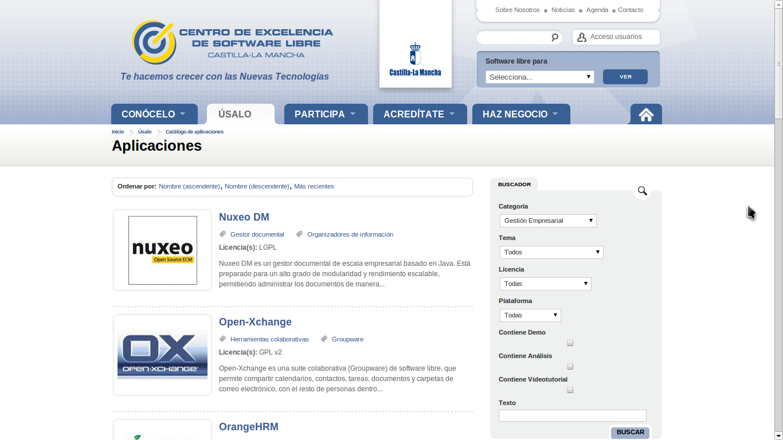Click the Herramientas colaborativas tag link
The image size is (783, 440).
point(269,339)
